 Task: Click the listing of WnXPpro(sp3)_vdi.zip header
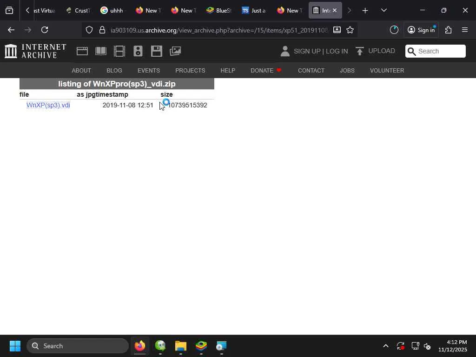(117, 84)
